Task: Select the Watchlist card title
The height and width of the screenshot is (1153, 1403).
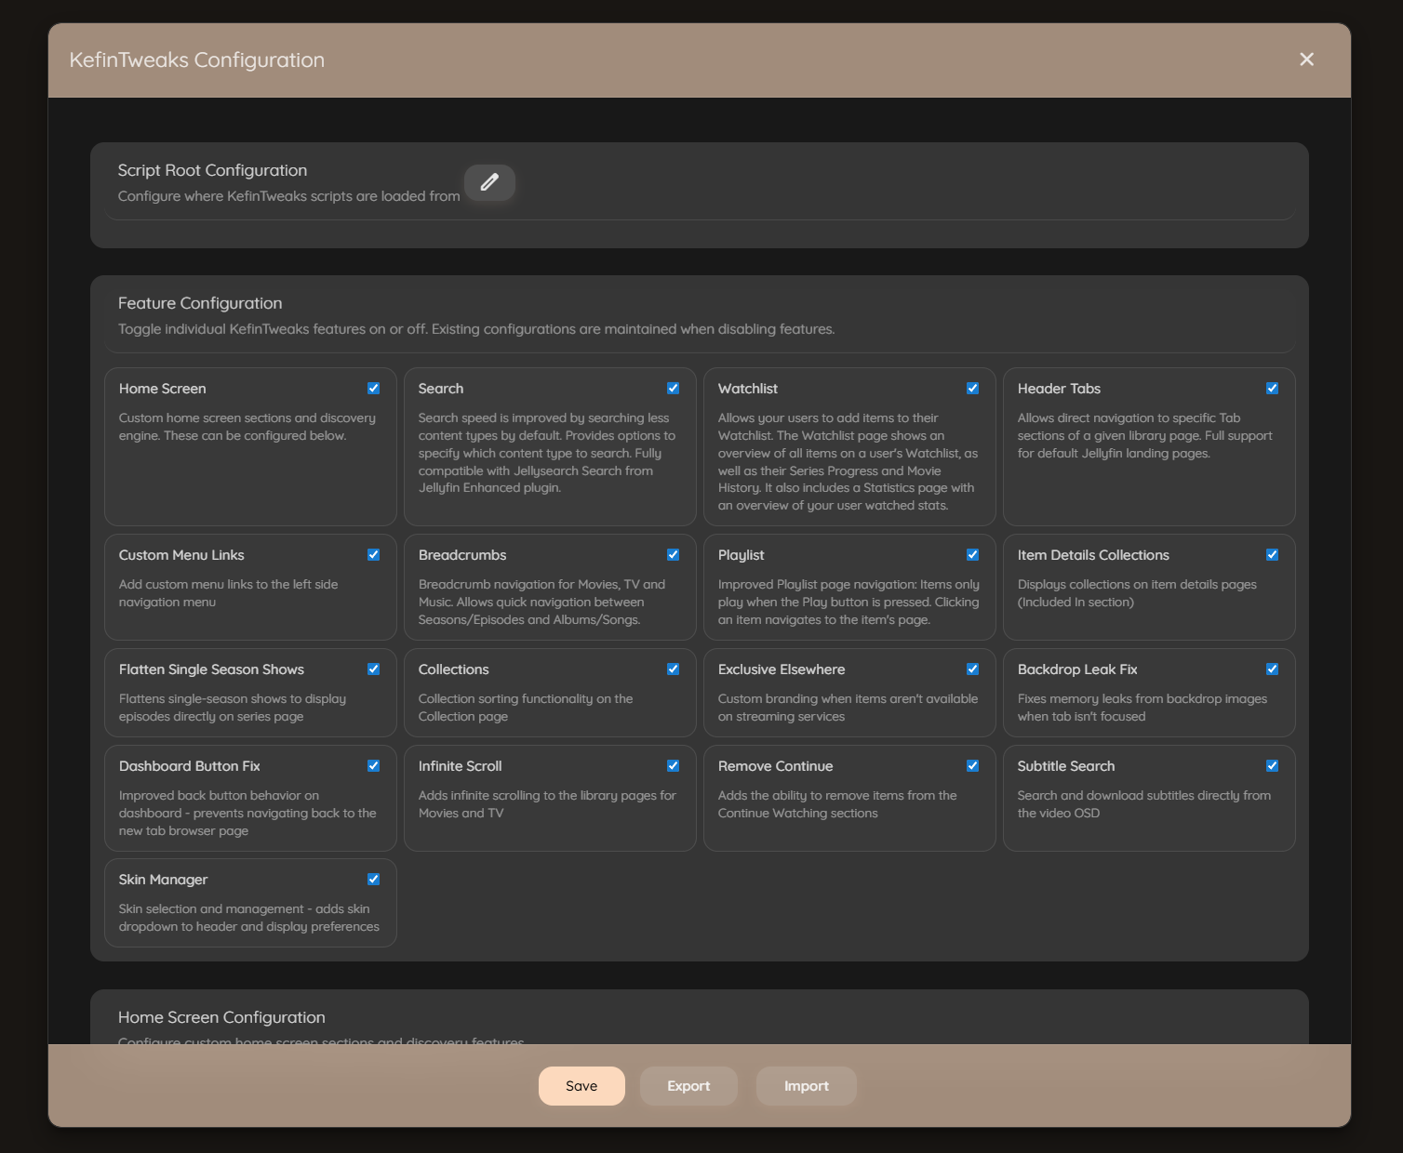Action: (748, 389)
